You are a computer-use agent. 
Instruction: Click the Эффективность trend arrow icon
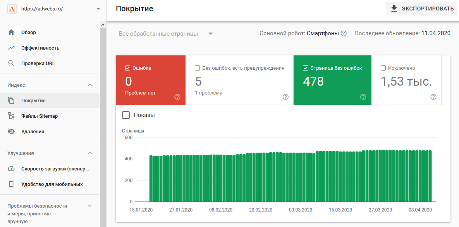pos(11,48)
